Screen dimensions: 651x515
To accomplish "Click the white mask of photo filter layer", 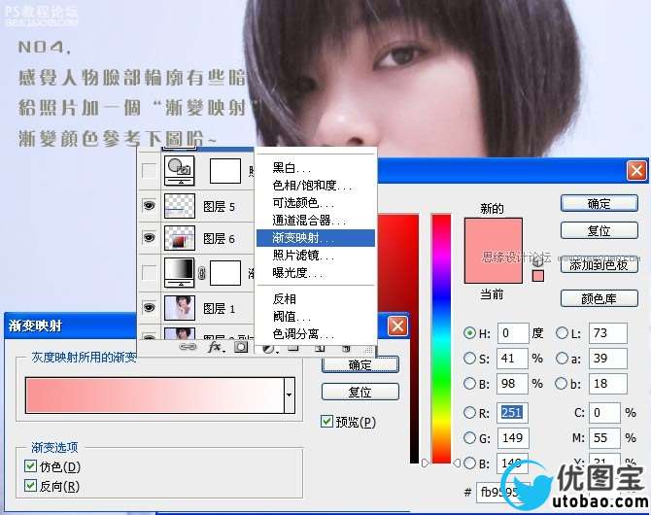I will [x=225, y=171].
